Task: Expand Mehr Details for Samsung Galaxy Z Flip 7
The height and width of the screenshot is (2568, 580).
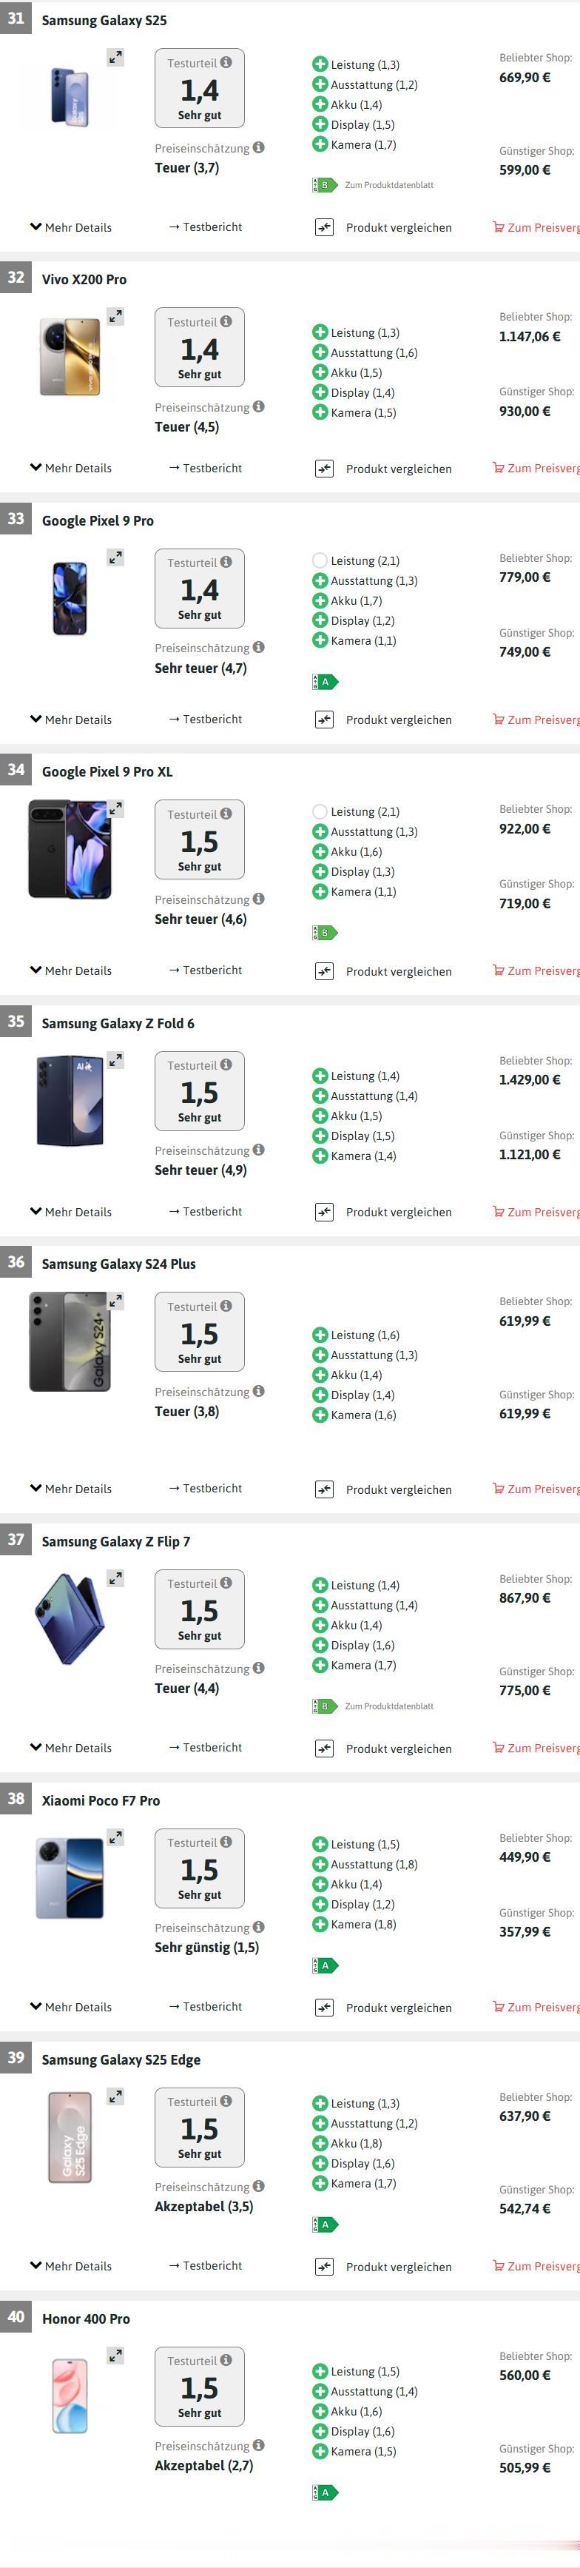Action: tap(71, 1749)
